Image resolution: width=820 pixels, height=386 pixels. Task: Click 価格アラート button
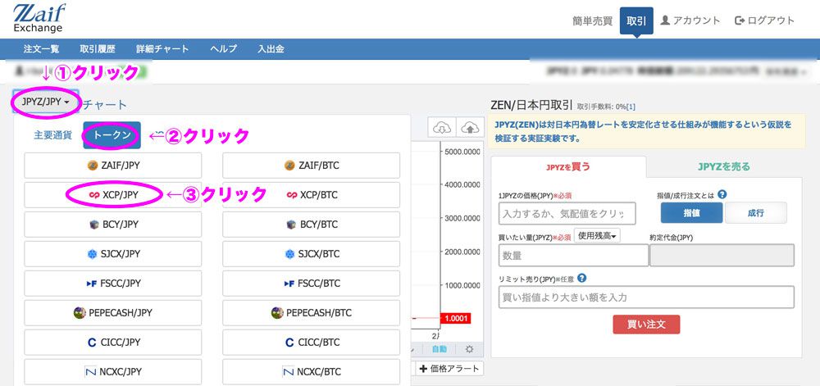(x=449, y=368)
